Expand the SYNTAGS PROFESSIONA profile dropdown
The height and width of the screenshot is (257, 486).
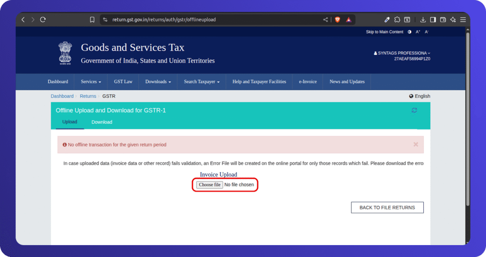tap(402, 53)
